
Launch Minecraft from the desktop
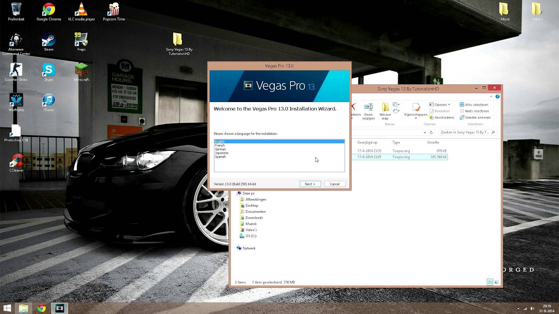[81, 72]
